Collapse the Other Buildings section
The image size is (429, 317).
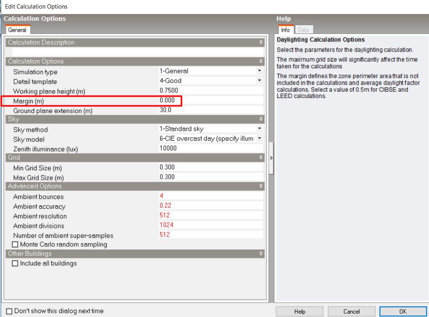(x=261, y=254)
